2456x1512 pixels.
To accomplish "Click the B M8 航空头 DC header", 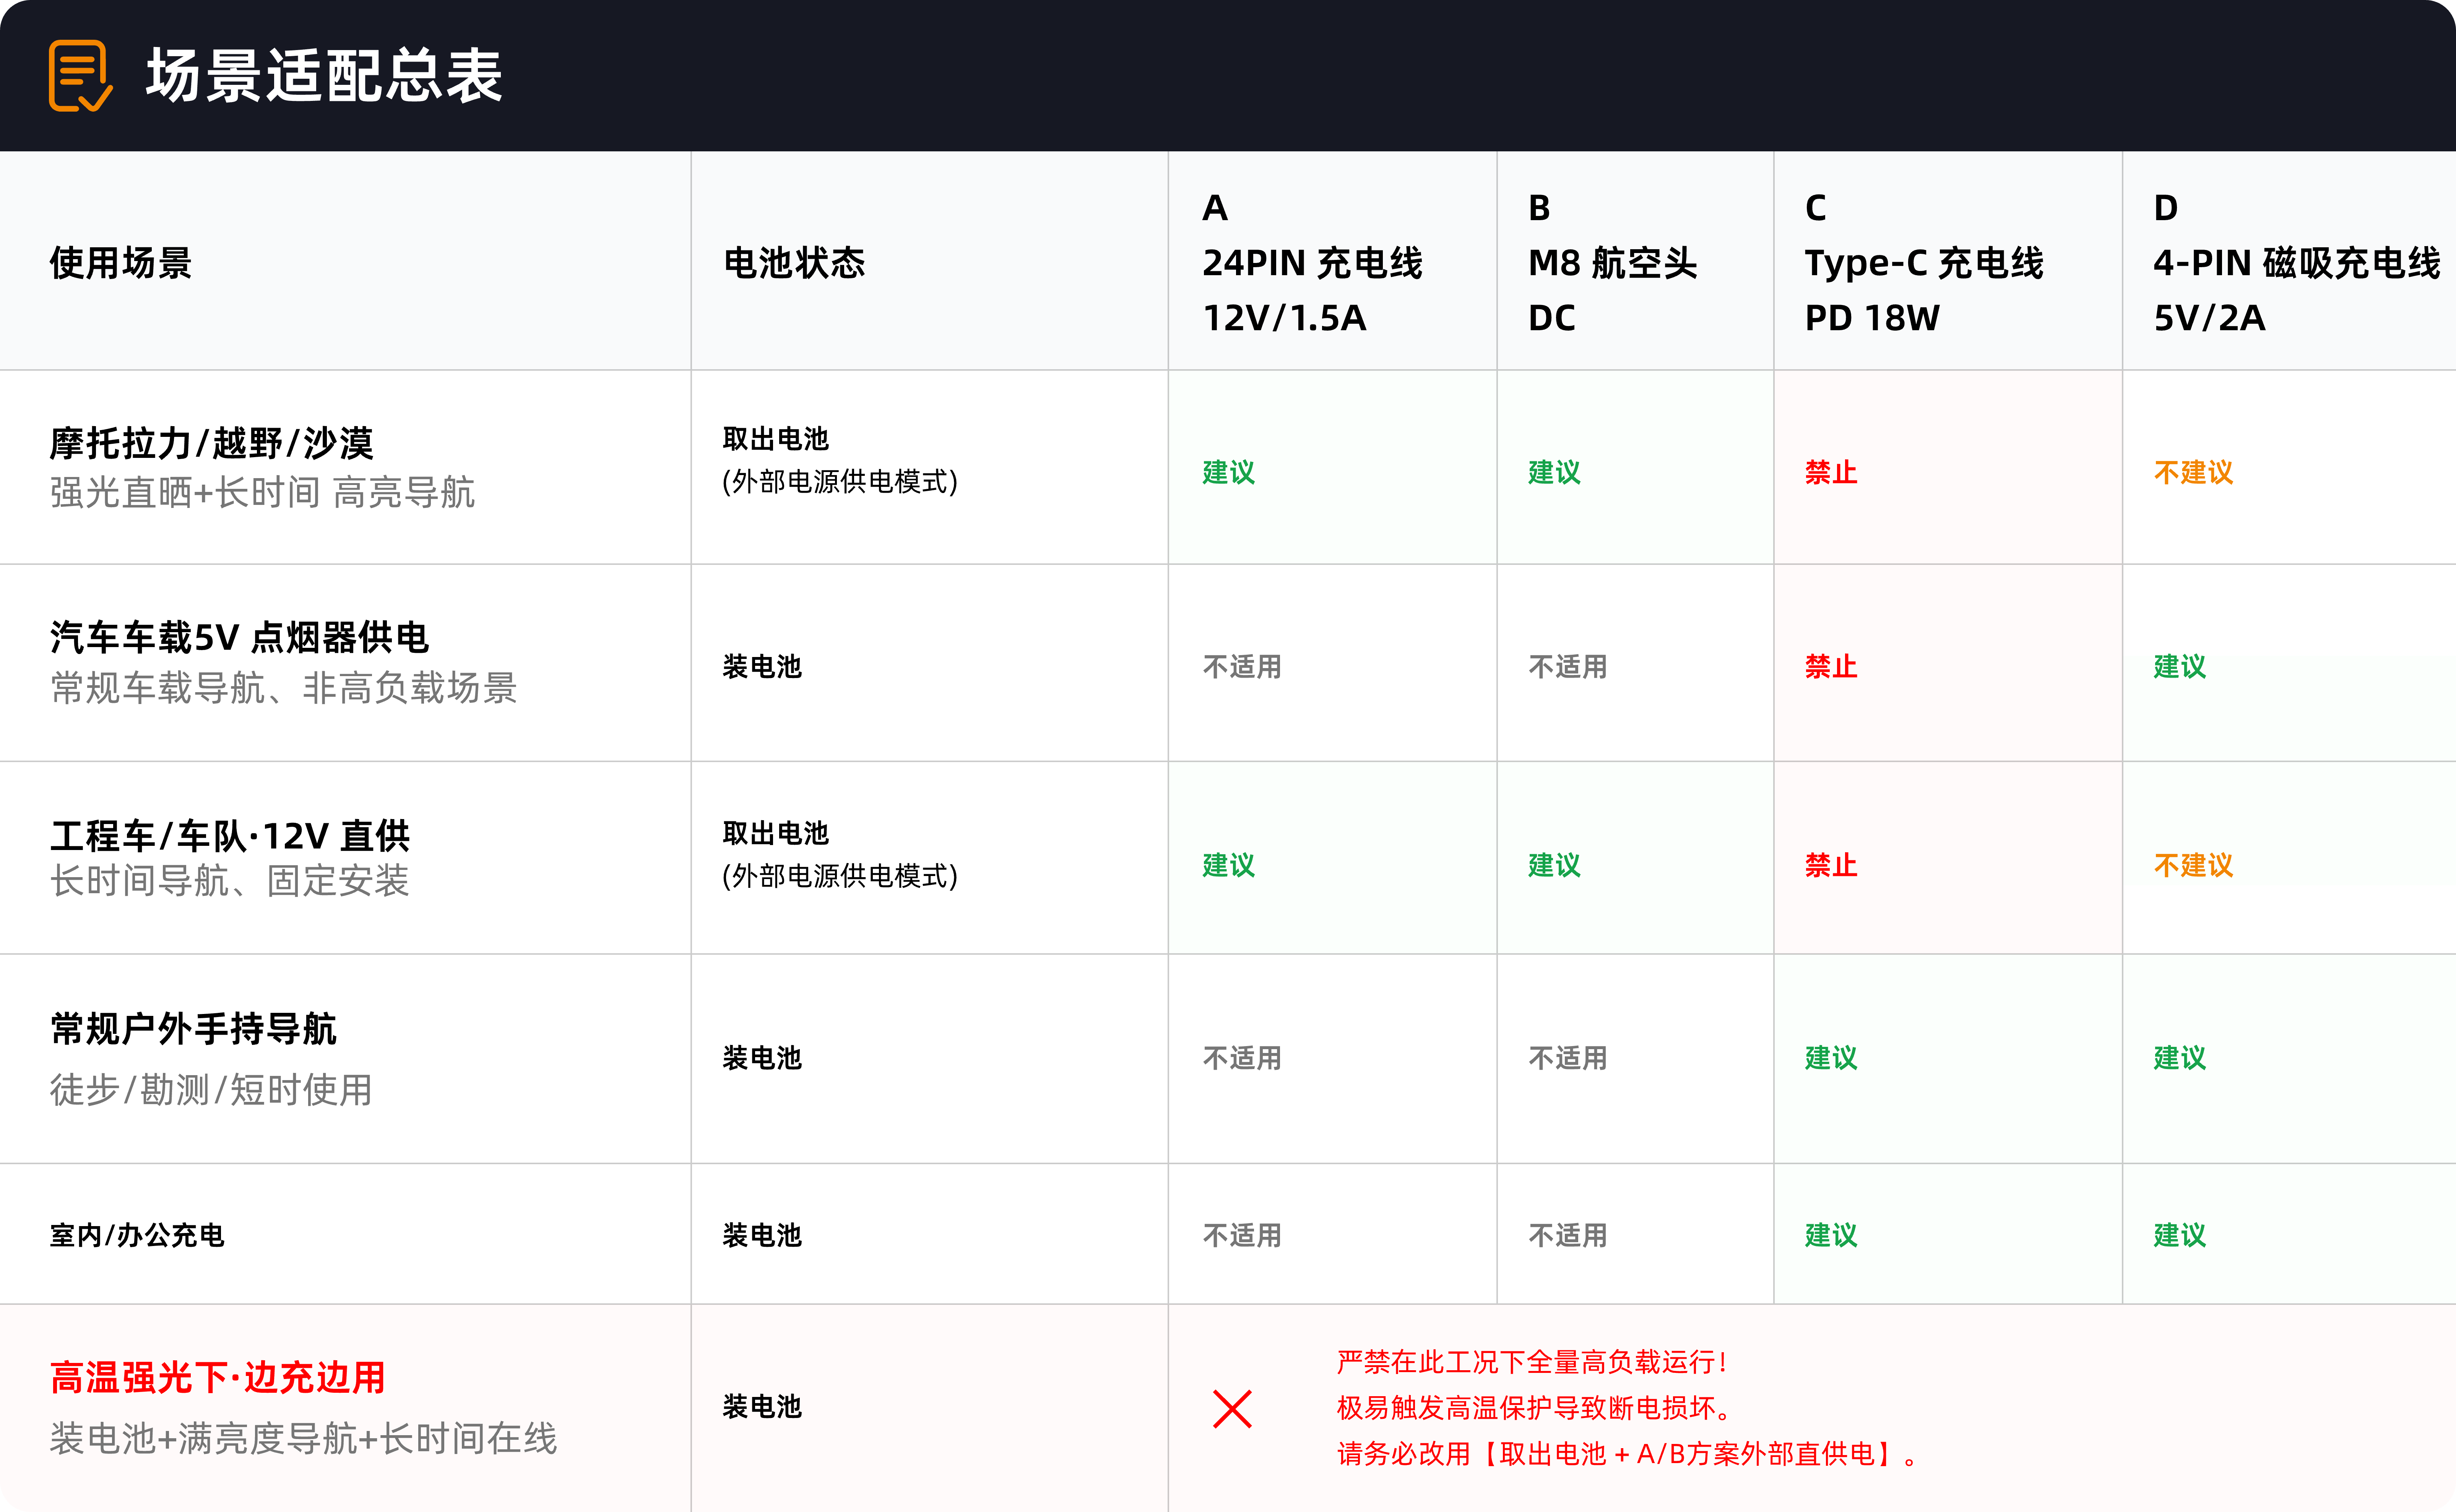I will click(1612, 263).
